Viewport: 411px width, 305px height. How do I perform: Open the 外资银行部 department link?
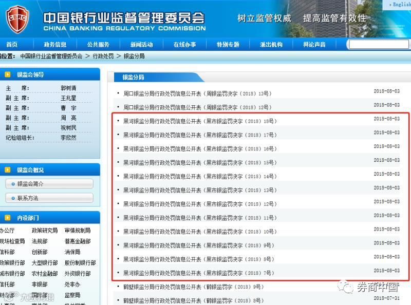click(x=78, y=274)
